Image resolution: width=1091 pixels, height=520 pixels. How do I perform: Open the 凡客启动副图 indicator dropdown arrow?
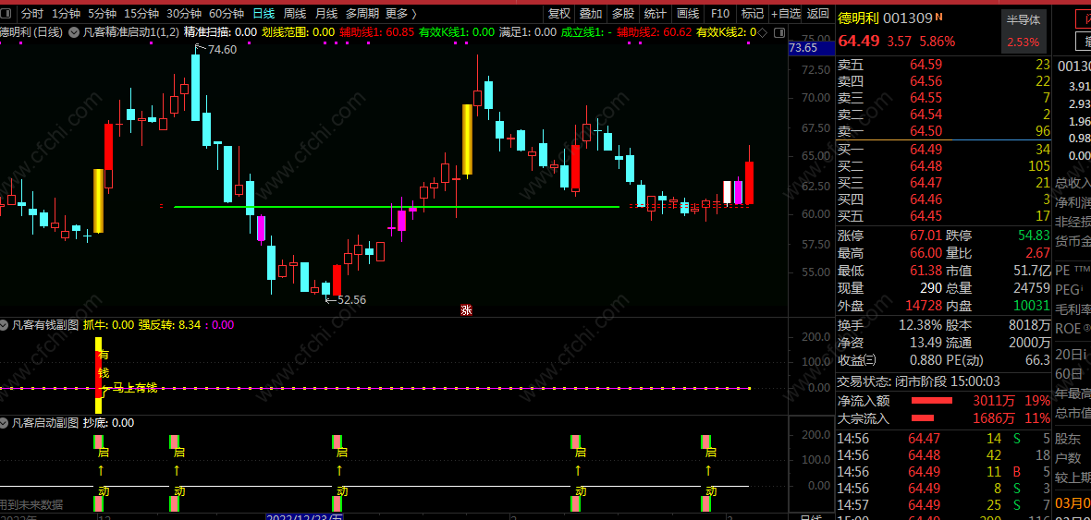pyautogui.click(x=5, y=423)
